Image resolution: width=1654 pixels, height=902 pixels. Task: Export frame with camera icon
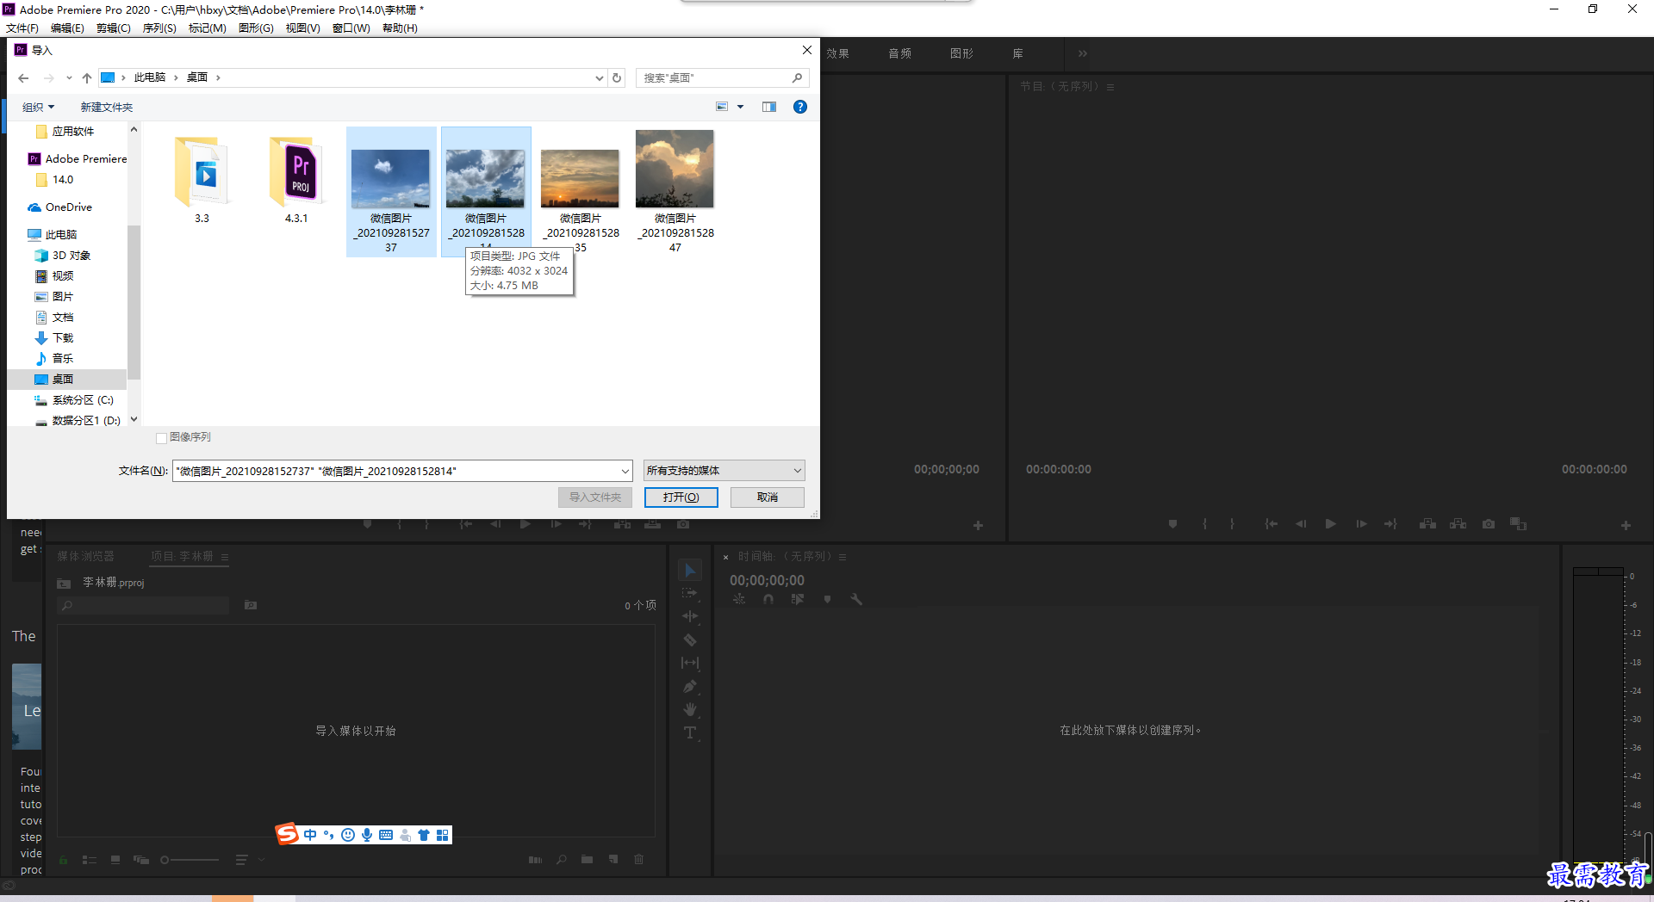[x=1489, y=524]
